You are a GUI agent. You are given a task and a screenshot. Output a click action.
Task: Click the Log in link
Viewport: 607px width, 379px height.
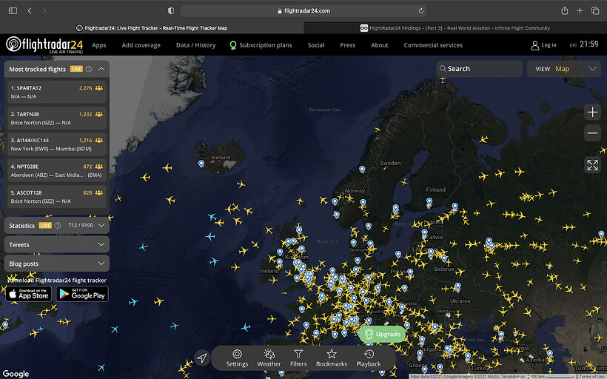[x=549, y=45]
